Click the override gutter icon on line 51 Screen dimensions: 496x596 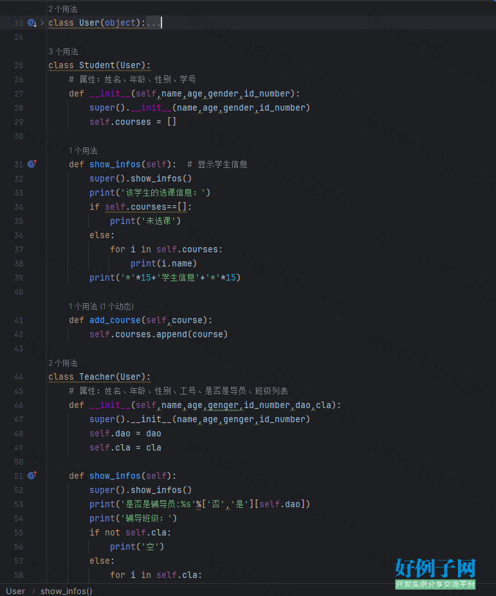coord(32,475)
